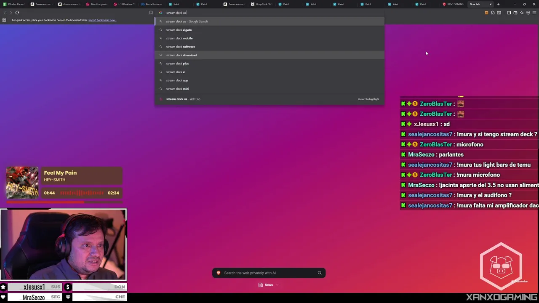The height and width of the screenshot is (303, 539).
Task: Click chat message 'MraSeczo : parlantes'
Action: click(x=432, y=154)
